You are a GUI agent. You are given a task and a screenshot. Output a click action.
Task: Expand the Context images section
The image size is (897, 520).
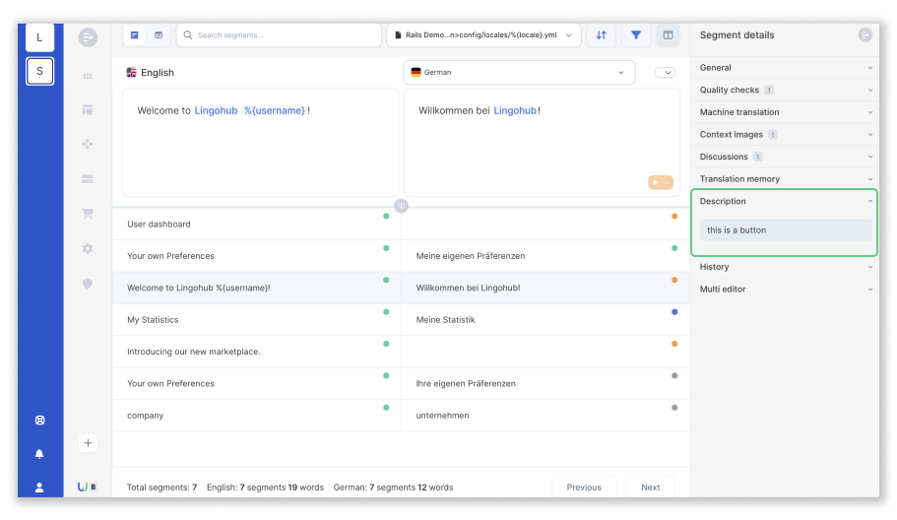click(x=785, y=135)
